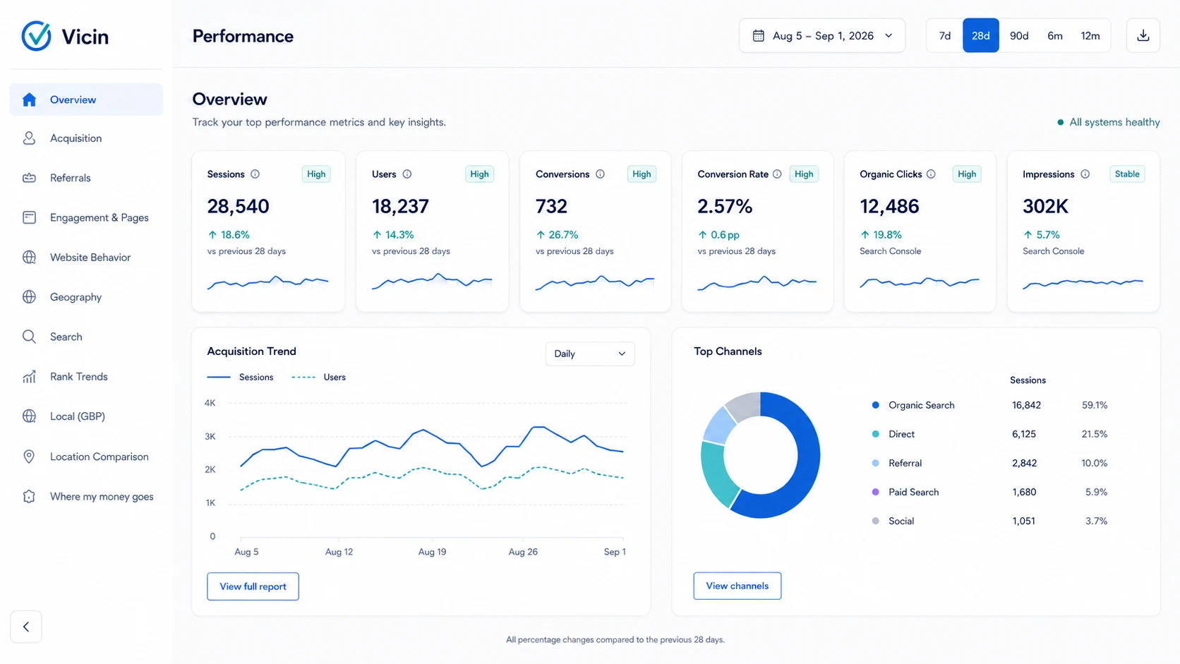Image resolution: width=1180 pixels, height=664 pixels.
Task: Click the calendar icon in date picker
Action: (759, 35)
